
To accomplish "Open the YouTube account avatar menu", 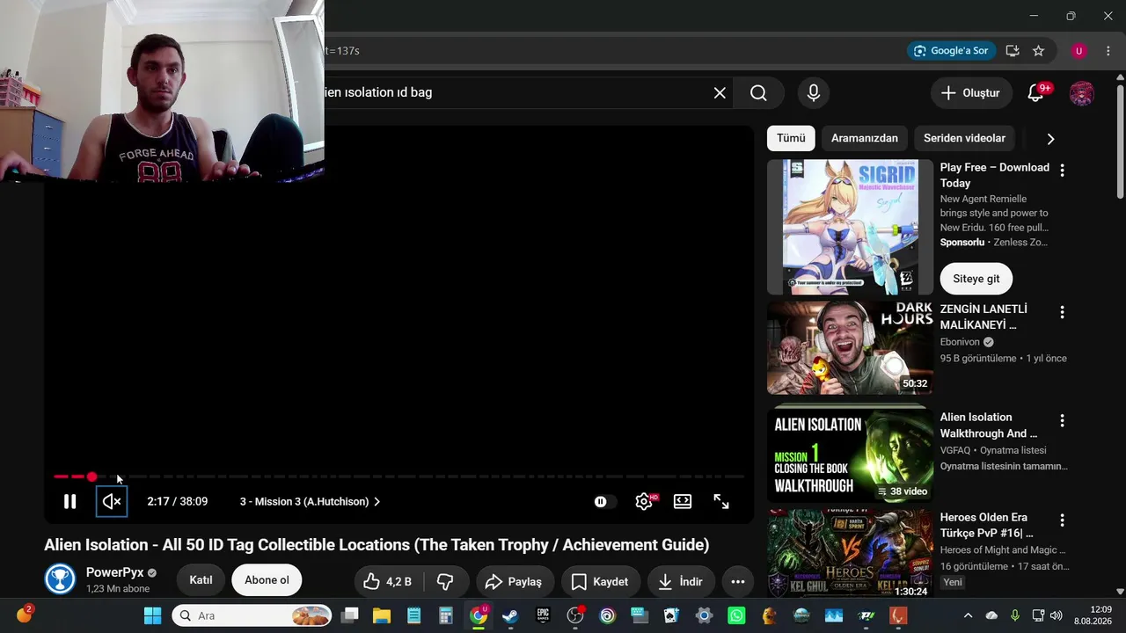I will [1082, 93].
